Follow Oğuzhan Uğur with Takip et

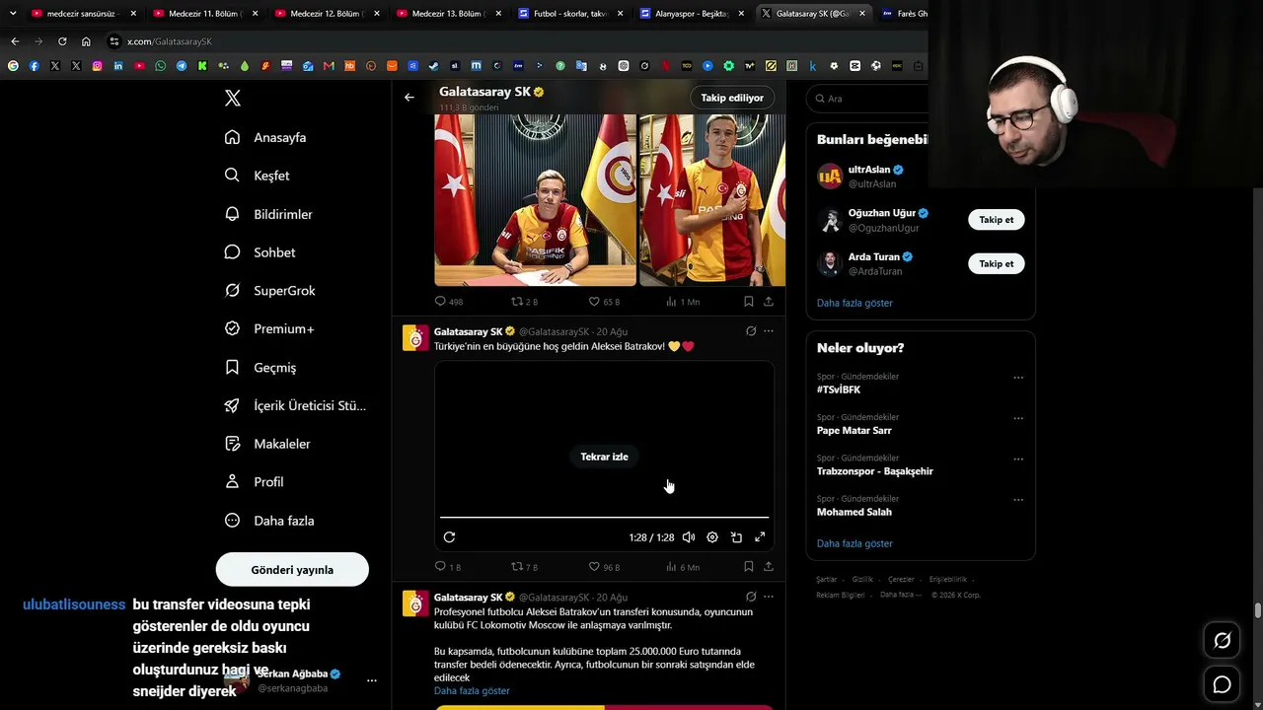pyautogui.click(x=997, y=220)
